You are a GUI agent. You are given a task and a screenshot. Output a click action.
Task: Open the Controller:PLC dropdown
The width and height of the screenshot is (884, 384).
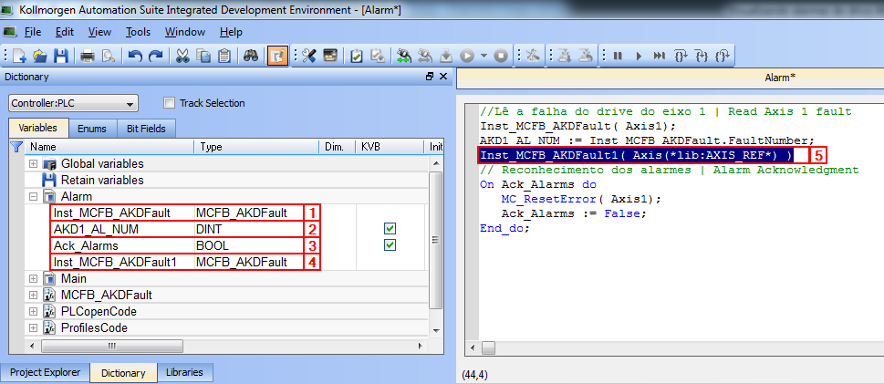pos(73,103)
